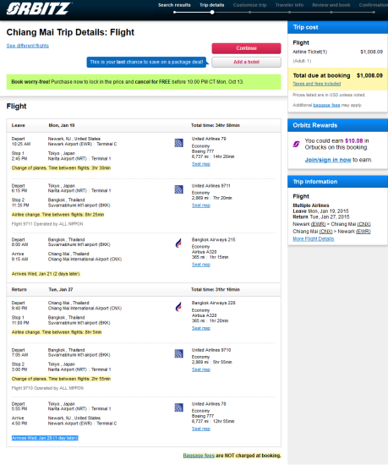Click the United Airlines 78 logo icon
388x465 pixels.
(178, 408)
